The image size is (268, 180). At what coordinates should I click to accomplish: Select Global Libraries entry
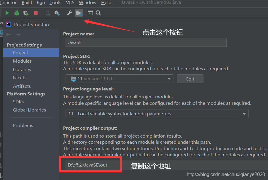click(31, 110)
